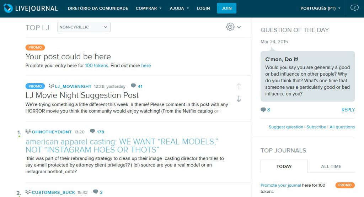The width and height of the screenshot is (364, 197).
Task: Click the 100 tokens link
Action: point(97,66)
